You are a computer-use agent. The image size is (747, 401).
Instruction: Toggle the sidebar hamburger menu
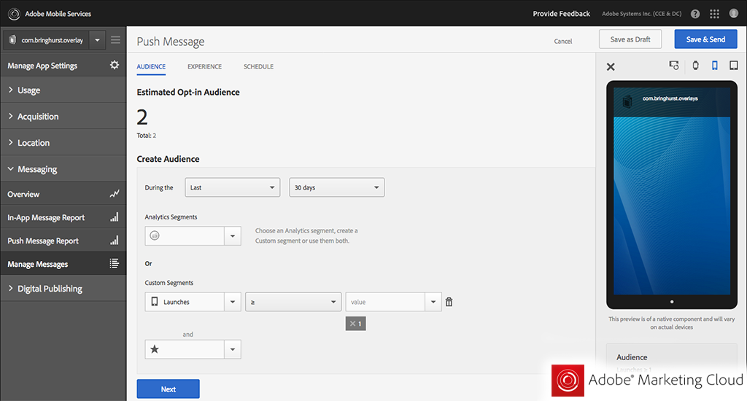[116, 39]
